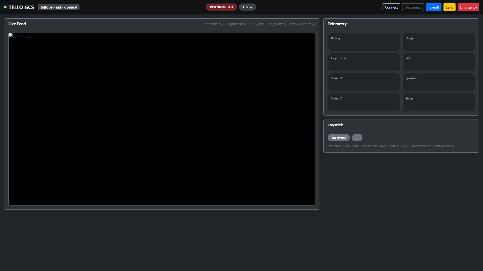Click the DISCONNECTED status badge
483x271 pixels.
221,7
